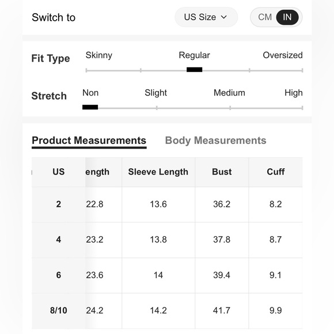Click the chevron beside US Size
334x334 pixels.
(223, 17)
